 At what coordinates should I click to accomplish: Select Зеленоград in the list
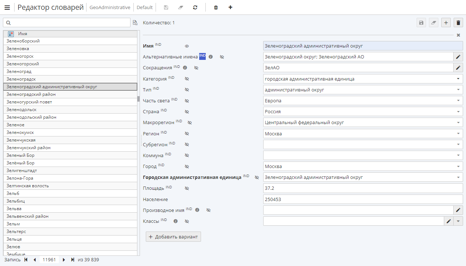point(70,71)
